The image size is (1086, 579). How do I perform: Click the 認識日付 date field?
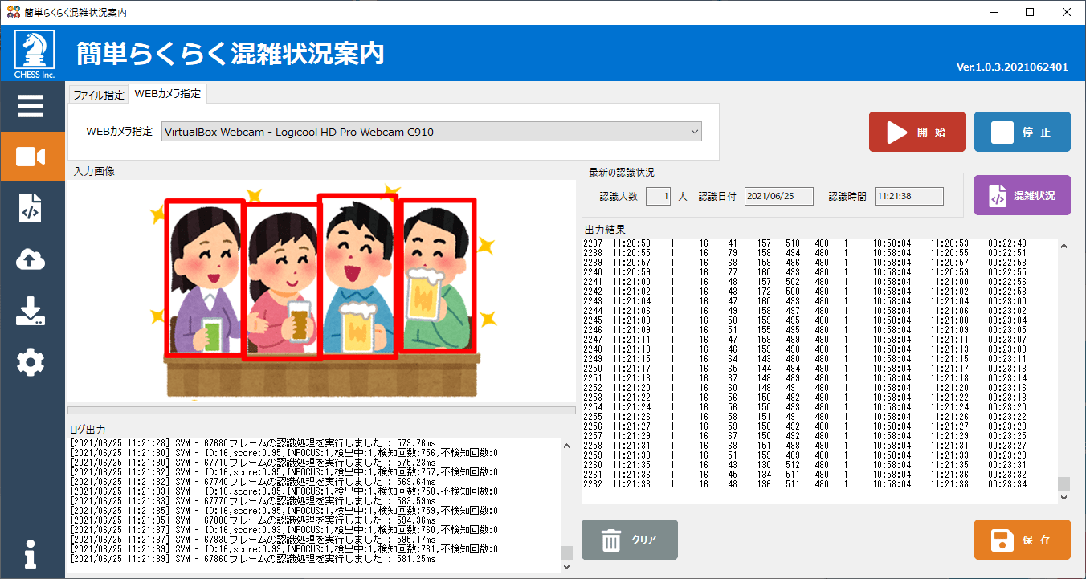[x=778, y=196]
